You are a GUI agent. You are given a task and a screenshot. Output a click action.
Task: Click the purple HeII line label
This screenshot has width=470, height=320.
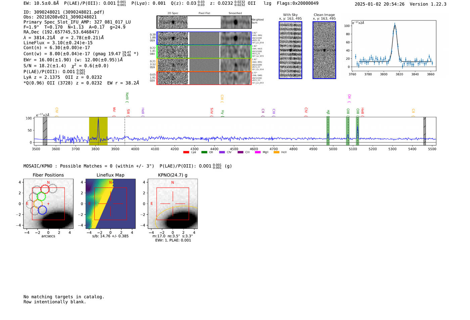pyautogui.click(x=143, y=112)
